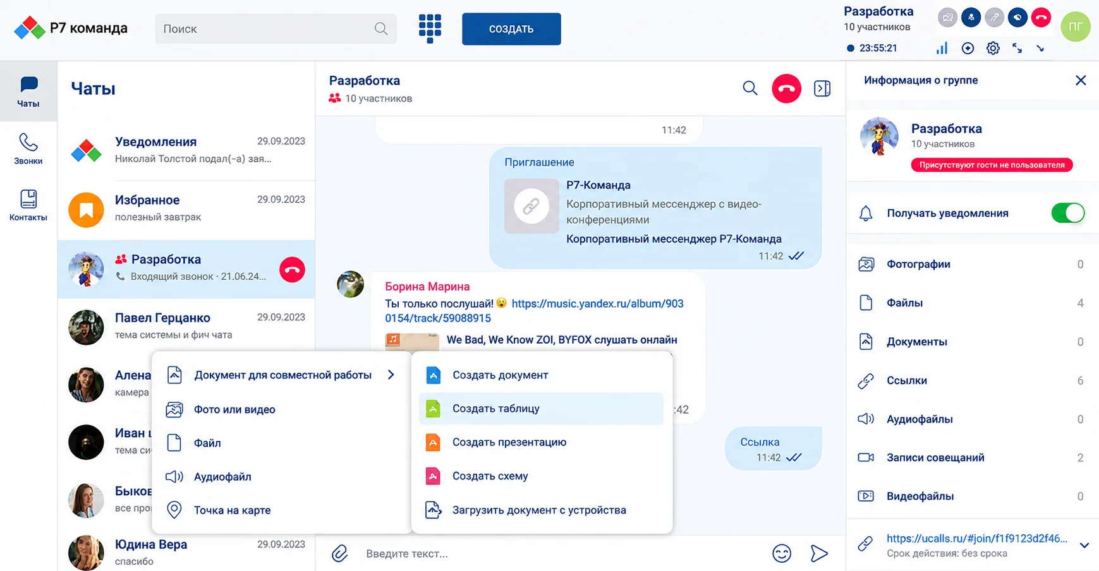
Task: Open the ucalls.ru join link
Action: tap(976, 538)
